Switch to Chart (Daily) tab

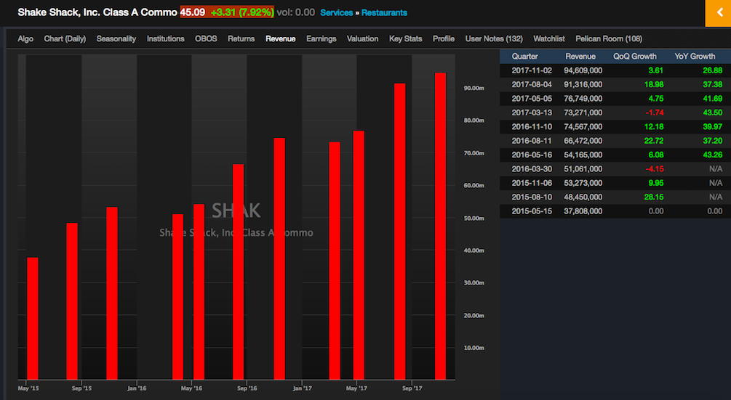pyautogui.click(x=65, y=38)
